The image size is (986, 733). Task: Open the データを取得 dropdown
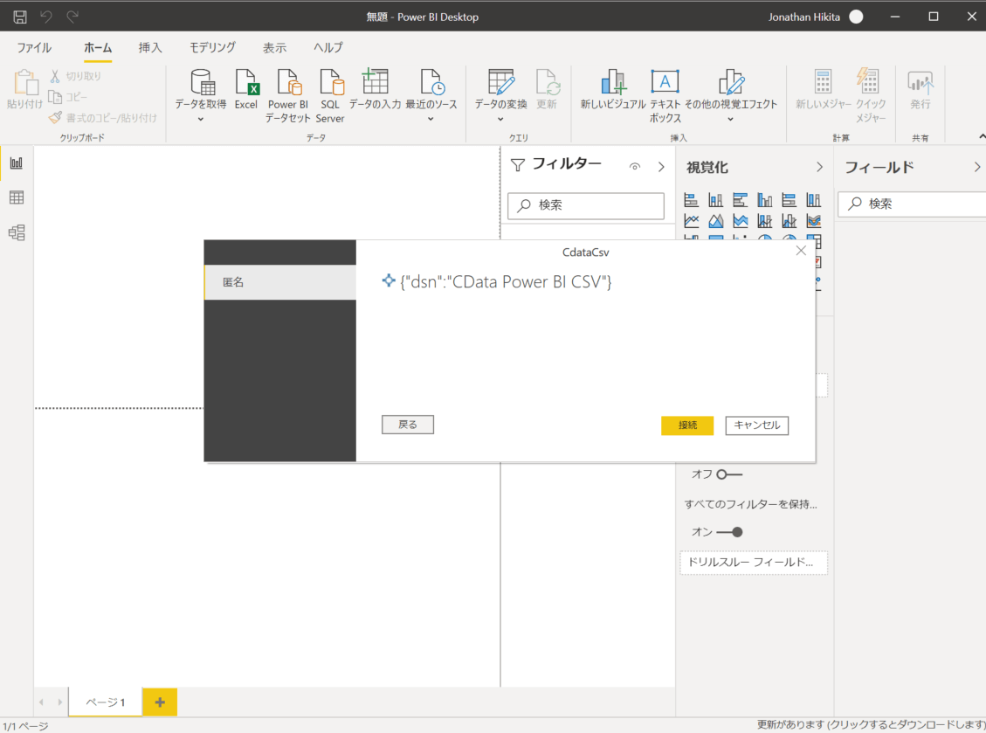[201, 119]
